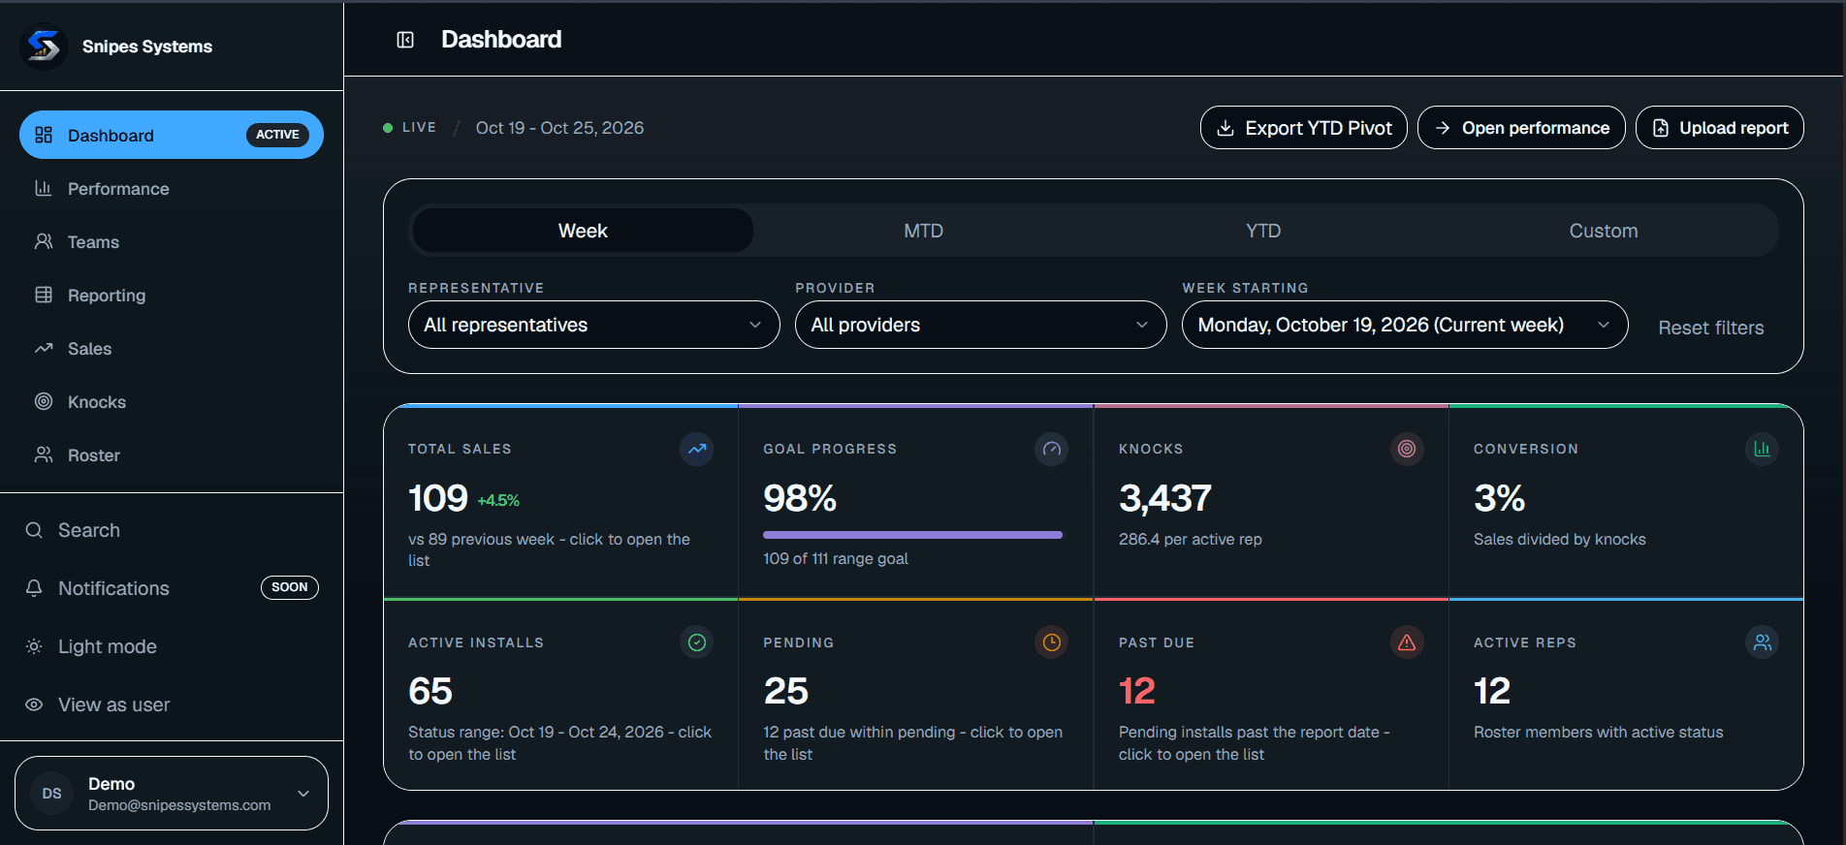Click Open performance button
This screenshot has width=1846, height=845.
click(1521, 128)
